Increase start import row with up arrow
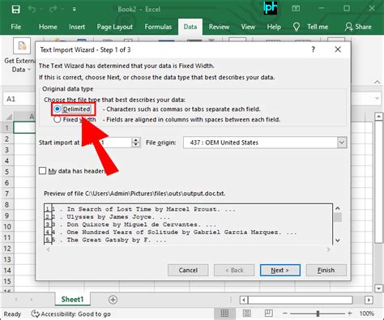Screen dimensions: 384x320 point(136,140)
